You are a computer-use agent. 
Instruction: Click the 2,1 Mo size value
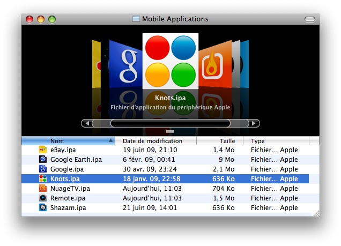(x=224, y=169)
